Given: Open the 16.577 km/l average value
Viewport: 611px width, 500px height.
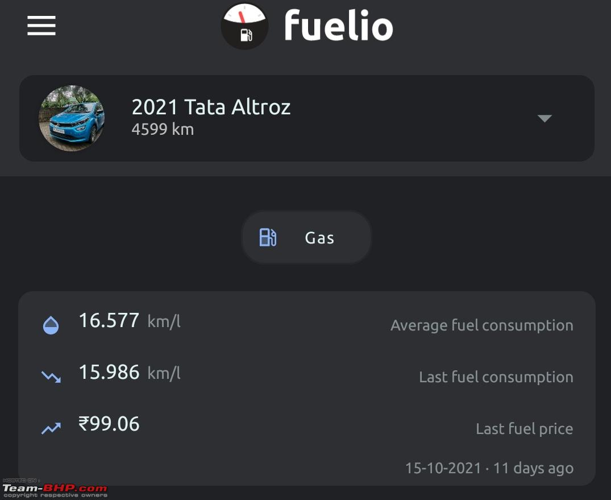Looking at the screenshot, I should click(130, 321).
